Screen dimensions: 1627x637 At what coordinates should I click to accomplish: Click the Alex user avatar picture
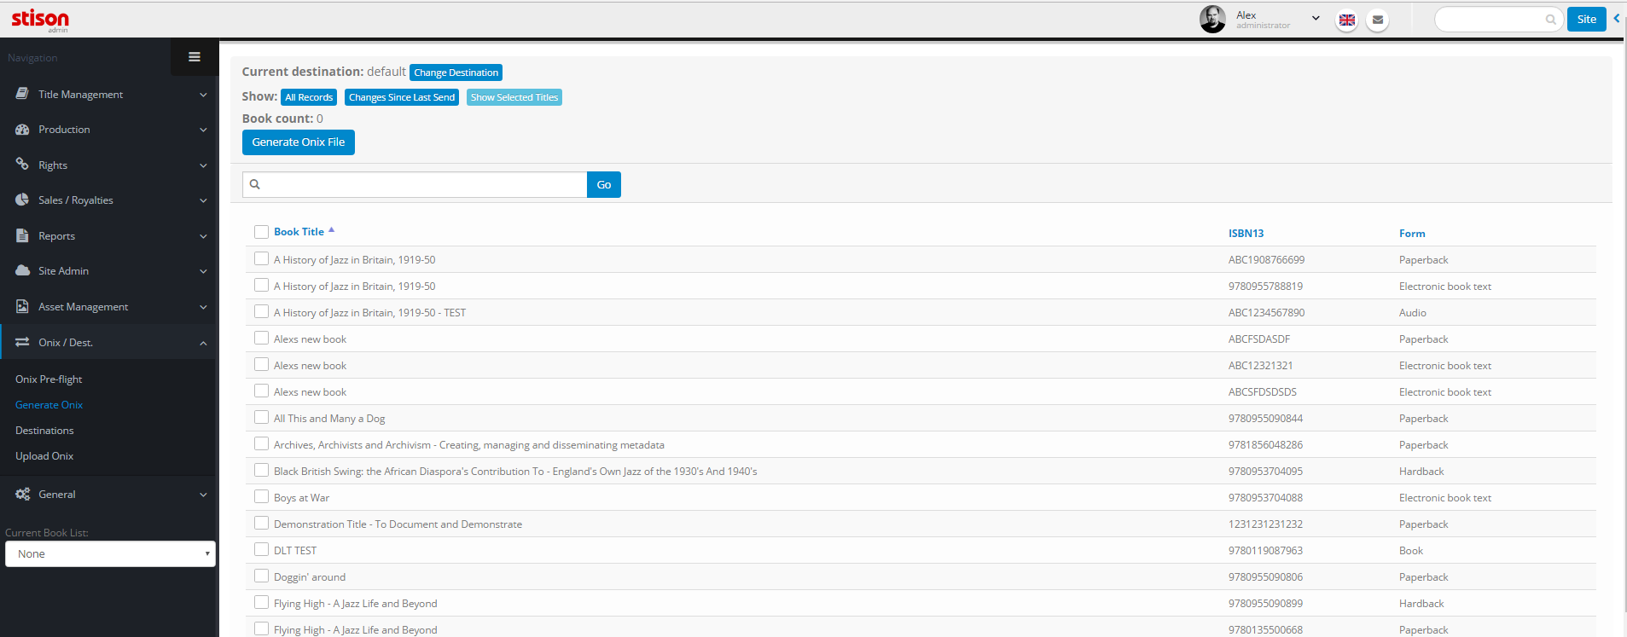pyautogui.click(x=1212, y=19)
